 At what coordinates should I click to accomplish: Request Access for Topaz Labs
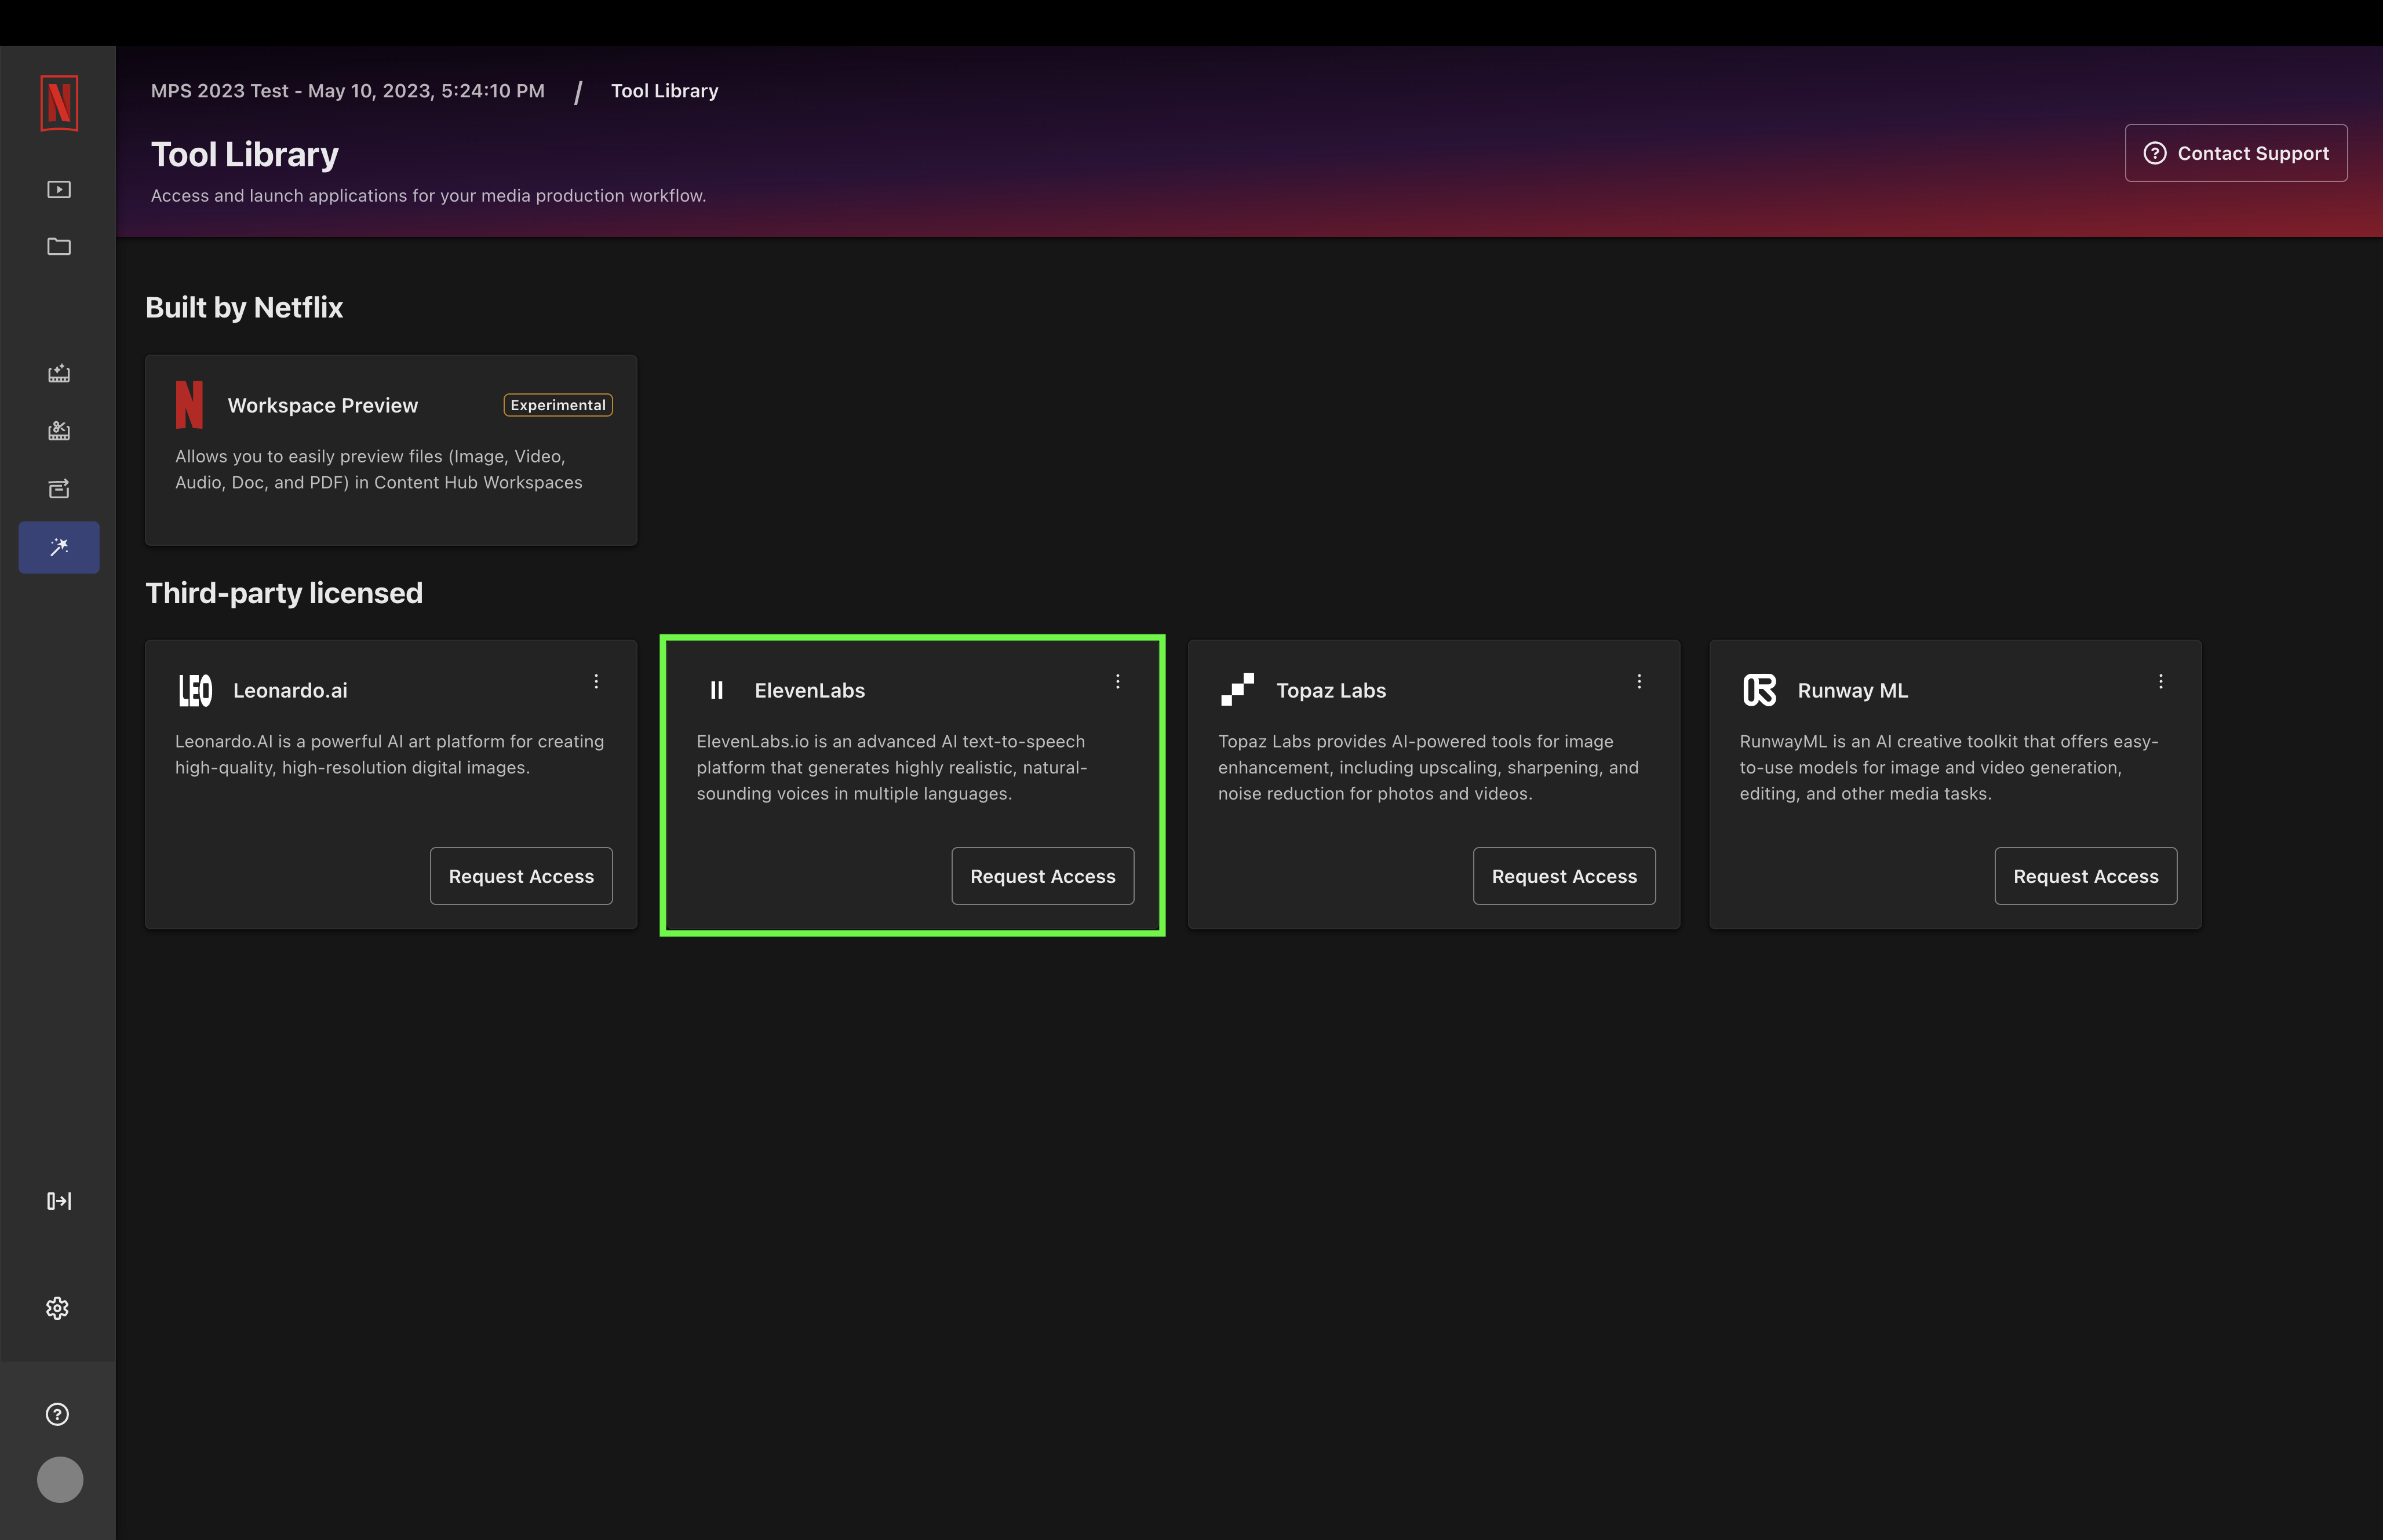click(1564, 876)
